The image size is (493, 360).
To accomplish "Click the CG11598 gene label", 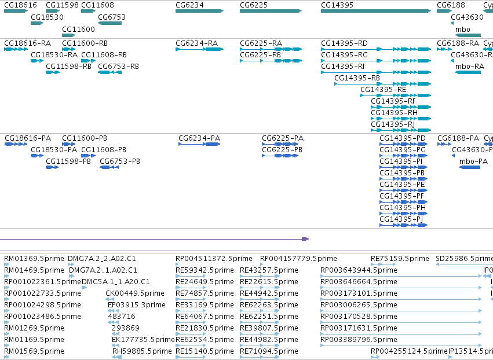I will (x=62, y=5).
